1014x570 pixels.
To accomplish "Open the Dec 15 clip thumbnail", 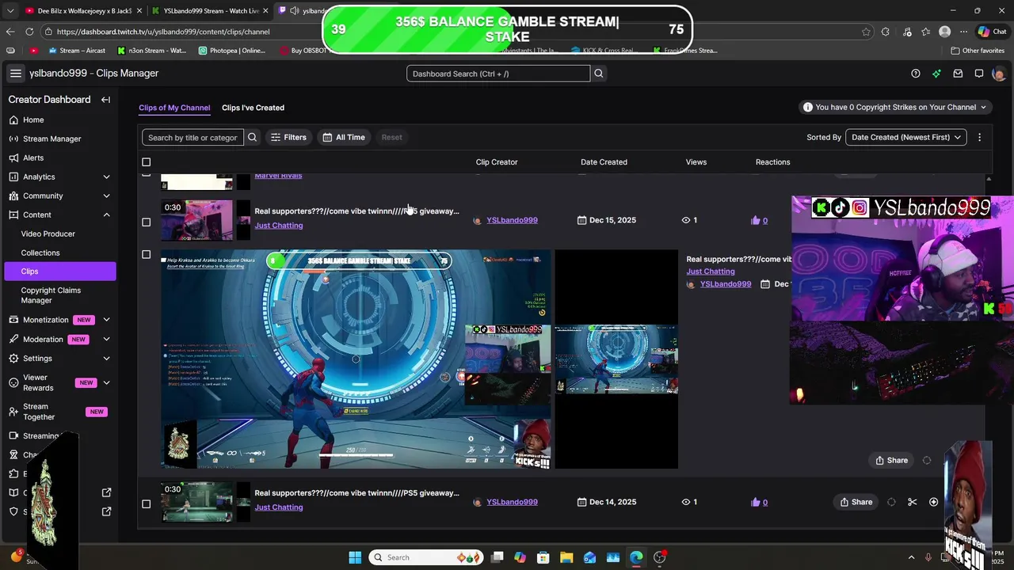I will pyautogui.click(x=197, y=220).
